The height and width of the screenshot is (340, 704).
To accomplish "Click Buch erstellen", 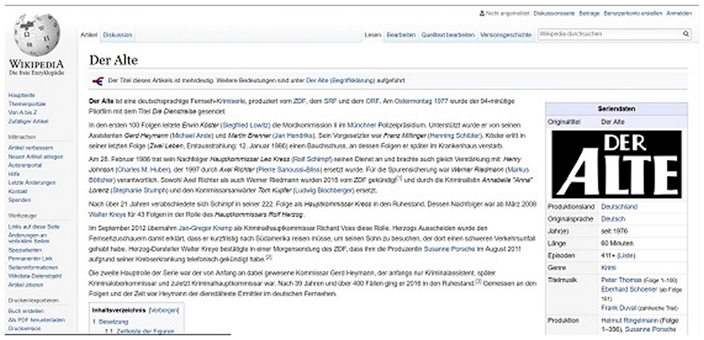I will [26, 311].
